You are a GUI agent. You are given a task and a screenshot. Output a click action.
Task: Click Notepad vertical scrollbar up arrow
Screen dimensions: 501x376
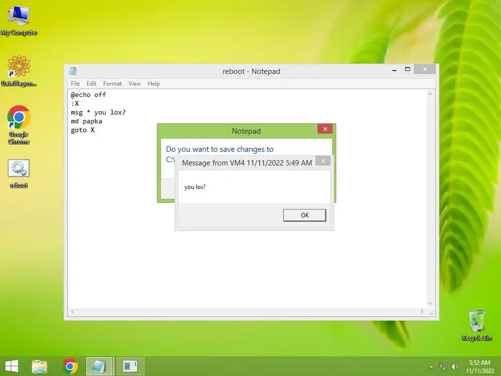pyautogui.click(x=430, y=94)
